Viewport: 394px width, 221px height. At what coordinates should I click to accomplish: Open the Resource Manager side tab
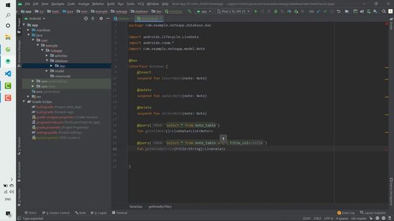[x=19, y=53]
